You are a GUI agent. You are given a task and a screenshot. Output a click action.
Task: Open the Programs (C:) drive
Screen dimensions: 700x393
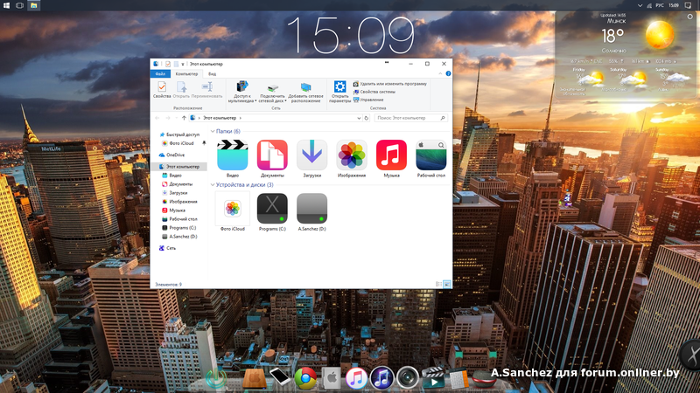tap(272, 209)
